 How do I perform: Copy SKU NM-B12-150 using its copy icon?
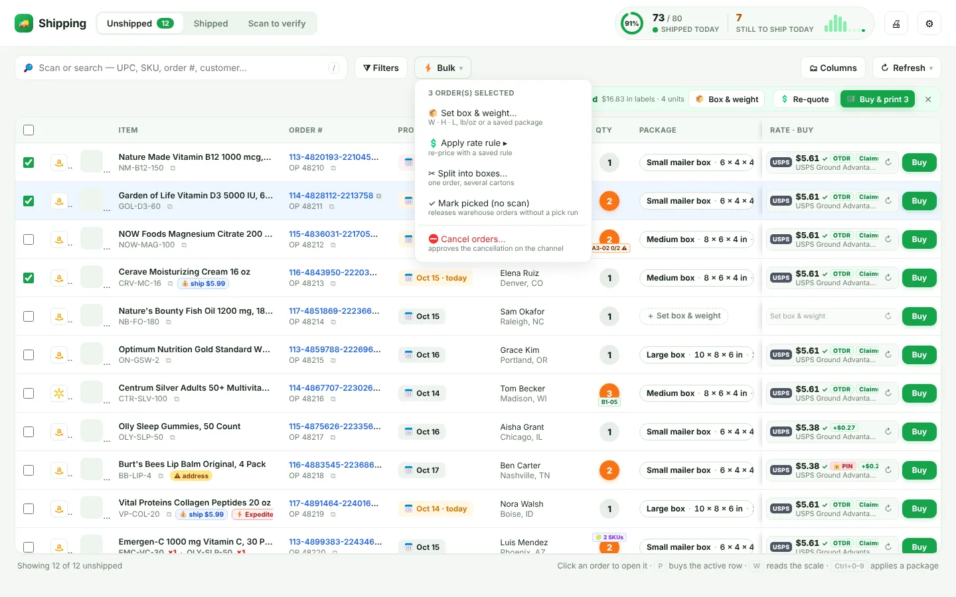click(x=173, y=168)
